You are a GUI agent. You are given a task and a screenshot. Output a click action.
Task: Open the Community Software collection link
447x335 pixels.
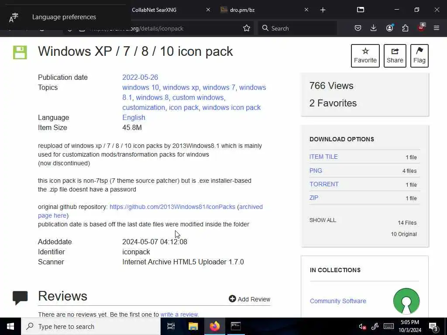coord(338,301)
